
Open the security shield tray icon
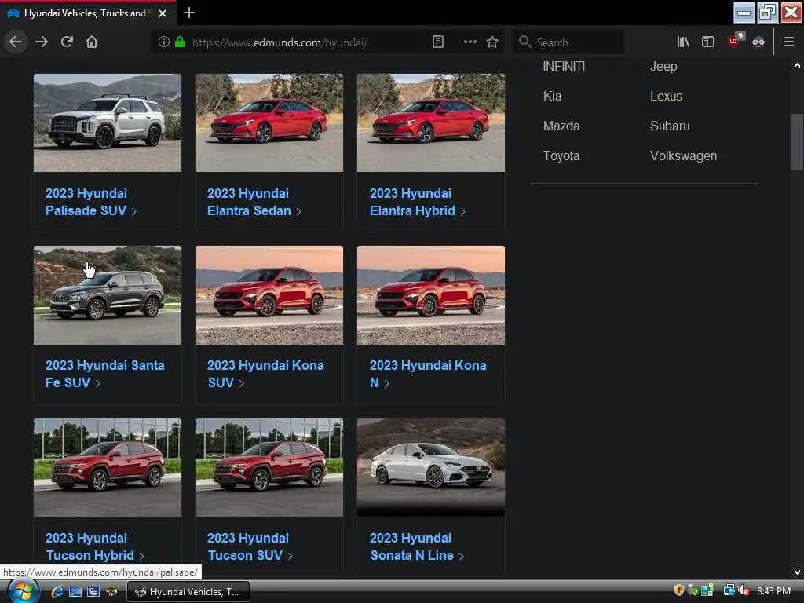point(679,590)
